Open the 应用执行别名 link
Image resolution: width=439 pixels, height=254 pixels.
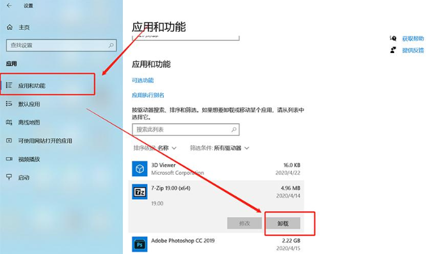(x=148, y=95)
